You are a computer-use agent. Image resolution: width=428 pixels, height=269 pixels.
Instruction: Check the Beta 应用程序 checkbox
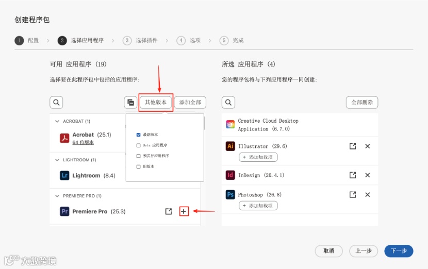138,145
